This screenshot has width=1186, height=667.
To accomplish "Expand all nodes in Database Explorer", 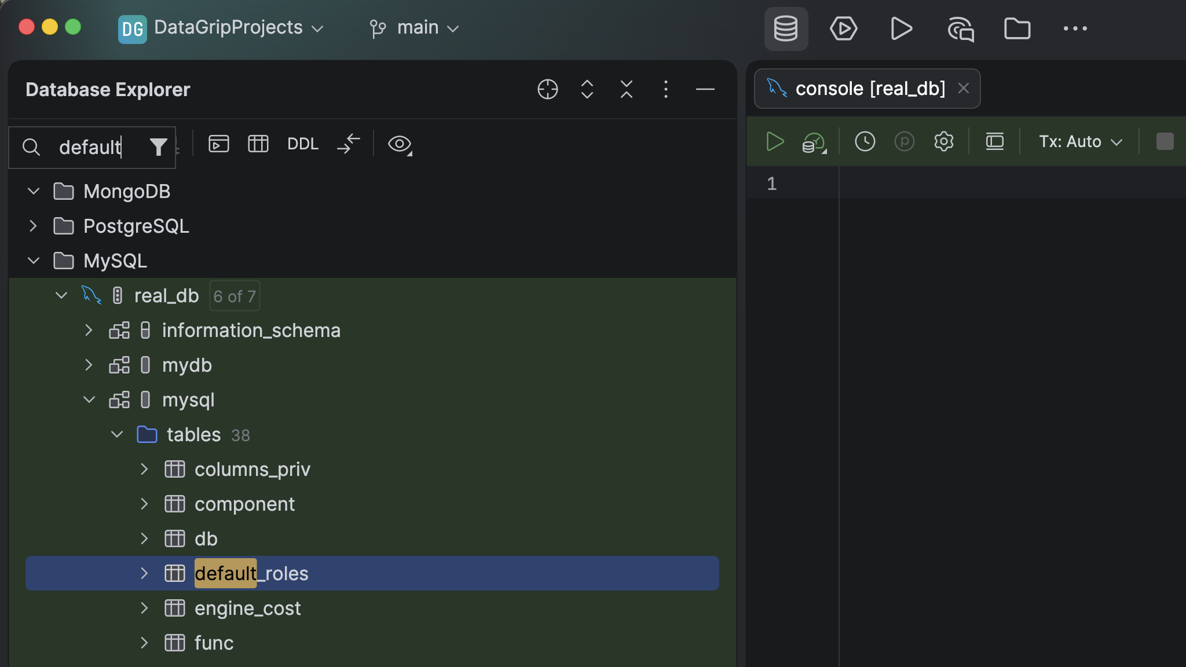I will click(587, 89).
